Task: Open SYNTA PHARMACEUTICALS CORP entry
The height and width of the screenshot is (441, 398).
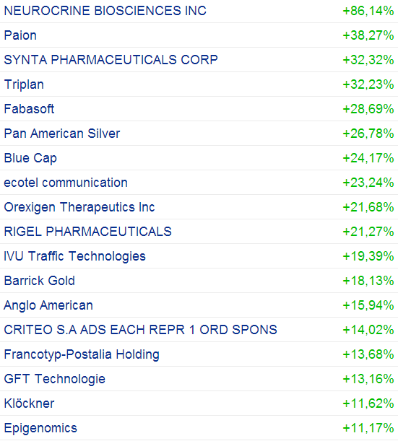Action: click(x=111, y=60)
